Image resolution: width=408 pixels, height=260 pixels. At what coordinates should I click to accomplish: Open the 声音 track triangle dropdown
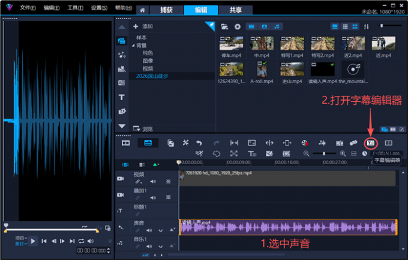(172, 229)
